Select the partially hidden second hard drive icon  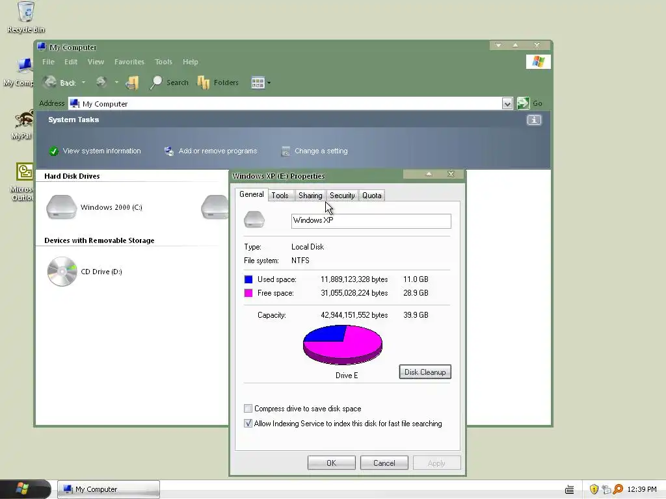click(x=215, y=207)
